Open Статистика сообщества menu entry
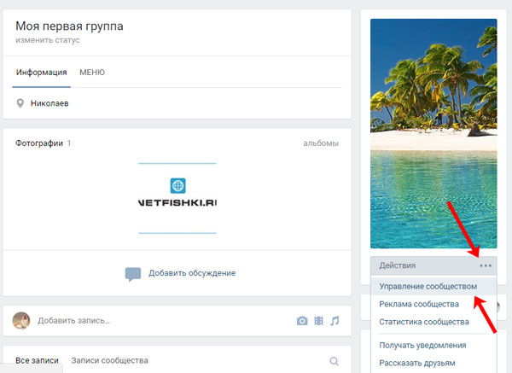 (x=424, y=322)
